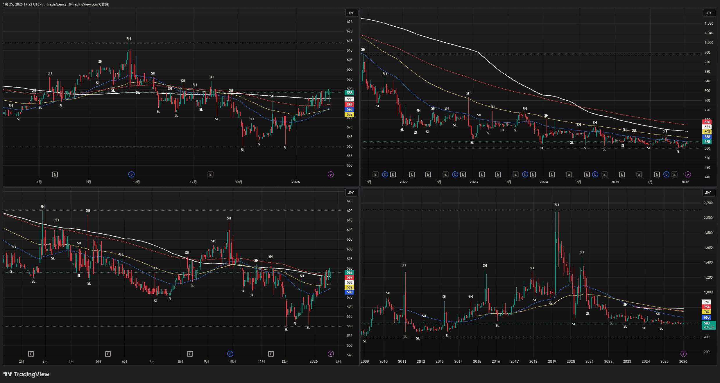
Task: Click the lightning icon in top-left chart
Action: pos(331,174)
